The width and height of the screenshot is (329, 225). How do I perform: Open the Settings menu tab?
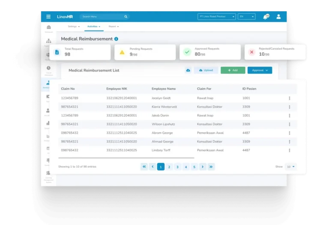pos(74,27)
